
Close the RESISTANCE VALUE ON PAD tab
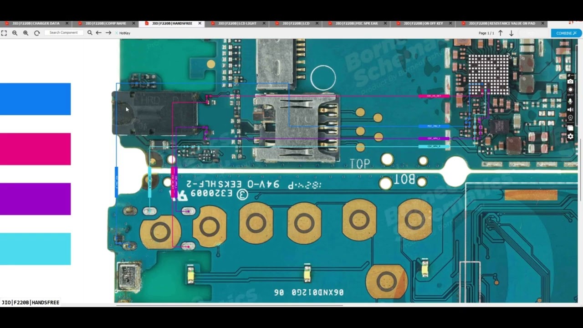pyautogui.click(x=543, y=23)
